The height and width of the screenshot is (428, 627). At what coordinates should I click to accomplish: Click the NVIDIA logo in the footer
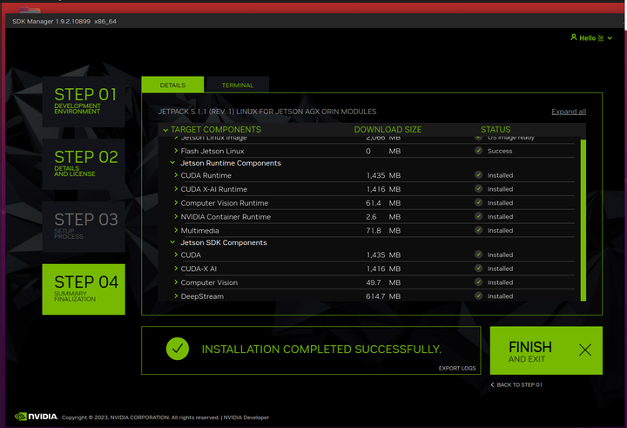[37, 417]
